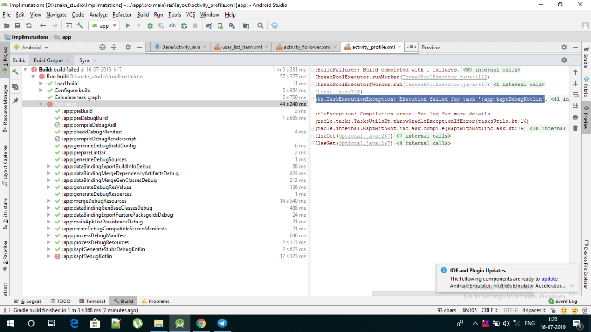Open the app run configuration dropdown
This screenshot has width=591, height=332.
coord(104,25)
